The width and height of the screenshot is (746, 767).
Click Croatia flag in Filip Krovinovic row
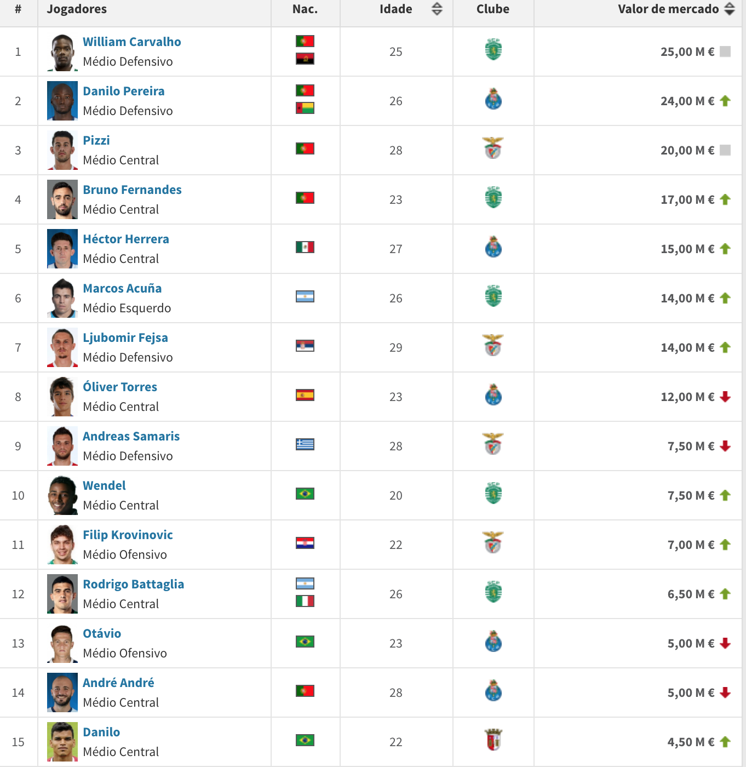coord(305,543)
